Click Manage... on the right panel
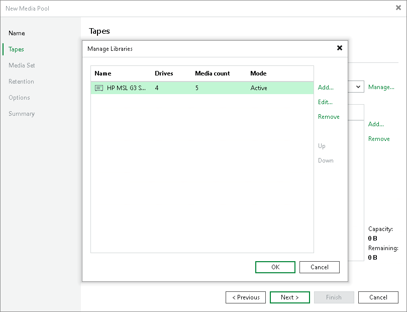 (381, 87)
